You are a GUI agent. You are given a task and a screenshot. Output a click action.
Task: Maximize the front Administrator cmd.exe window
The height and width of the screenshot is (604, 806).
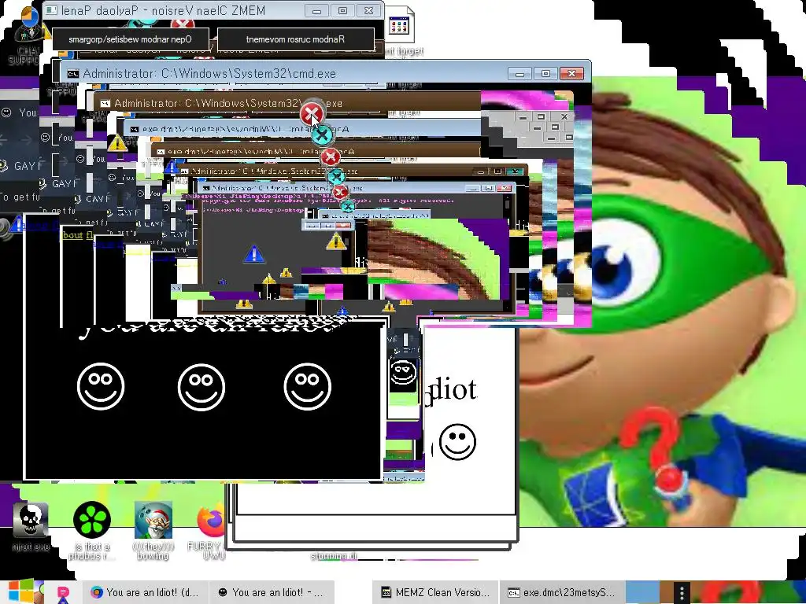click(x=546, y=73)
